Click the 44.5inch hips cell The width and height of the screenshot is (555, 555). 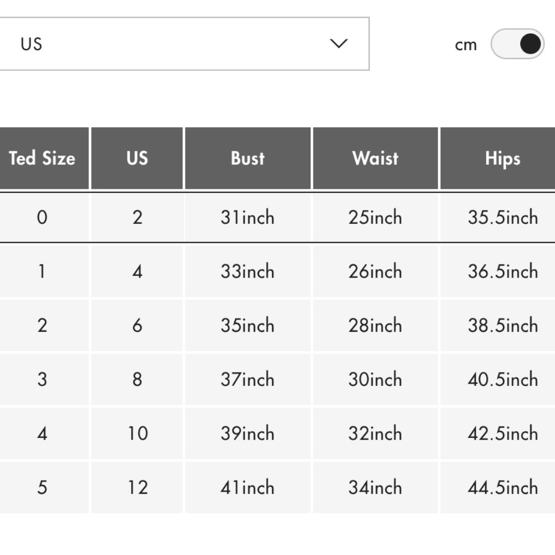(498, 487)
